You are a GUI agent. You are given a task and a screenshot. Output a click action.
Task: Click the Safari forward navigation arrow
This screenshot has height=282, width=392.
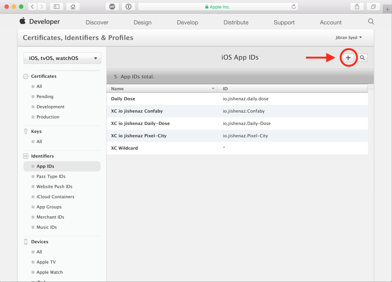(x=42, y=7)
